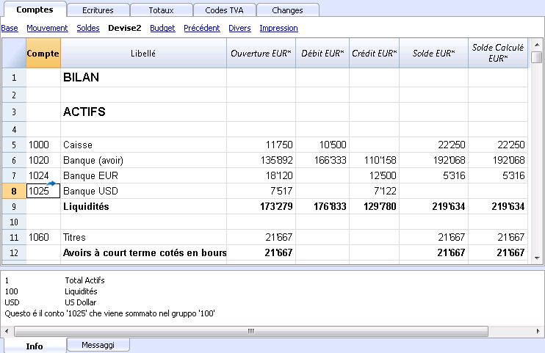This screenshot has width=545, height=353.
Task: Click the Libellé column header
Action: click(x=143, y=53)
